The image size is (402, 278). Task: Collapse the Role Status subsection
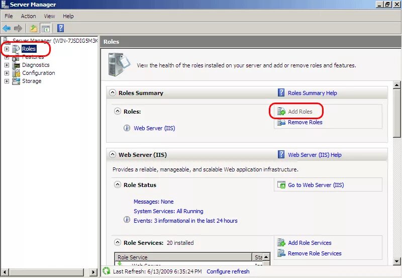(118, 184)
